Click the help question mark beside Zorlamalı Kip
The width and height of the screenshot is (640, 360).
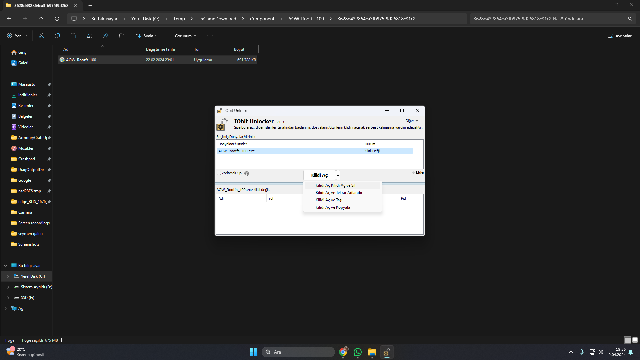tap(247, 173)
